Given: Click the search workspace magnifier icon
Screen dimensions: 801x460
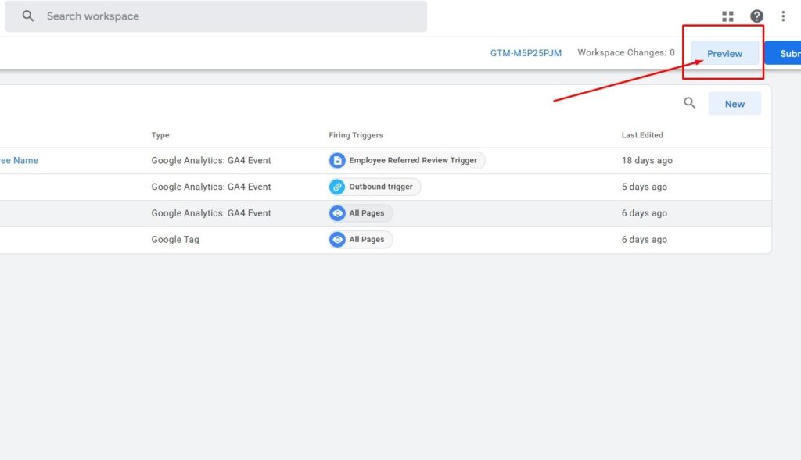Looking at the screenshot, I should click(28, 16).
